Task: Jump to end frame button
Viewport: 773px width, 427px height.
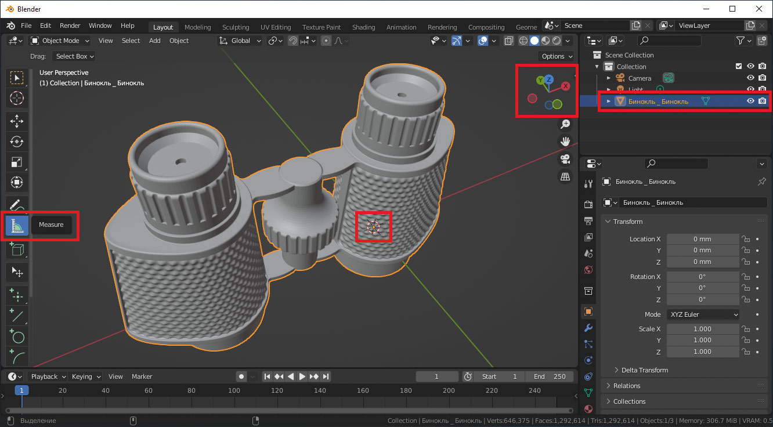Action: [326, 377]
